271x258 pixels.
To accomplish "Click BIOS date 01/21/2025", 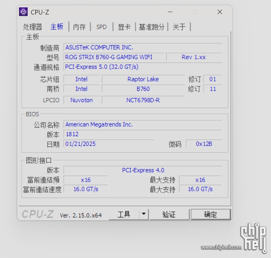I will pos(109,144).
